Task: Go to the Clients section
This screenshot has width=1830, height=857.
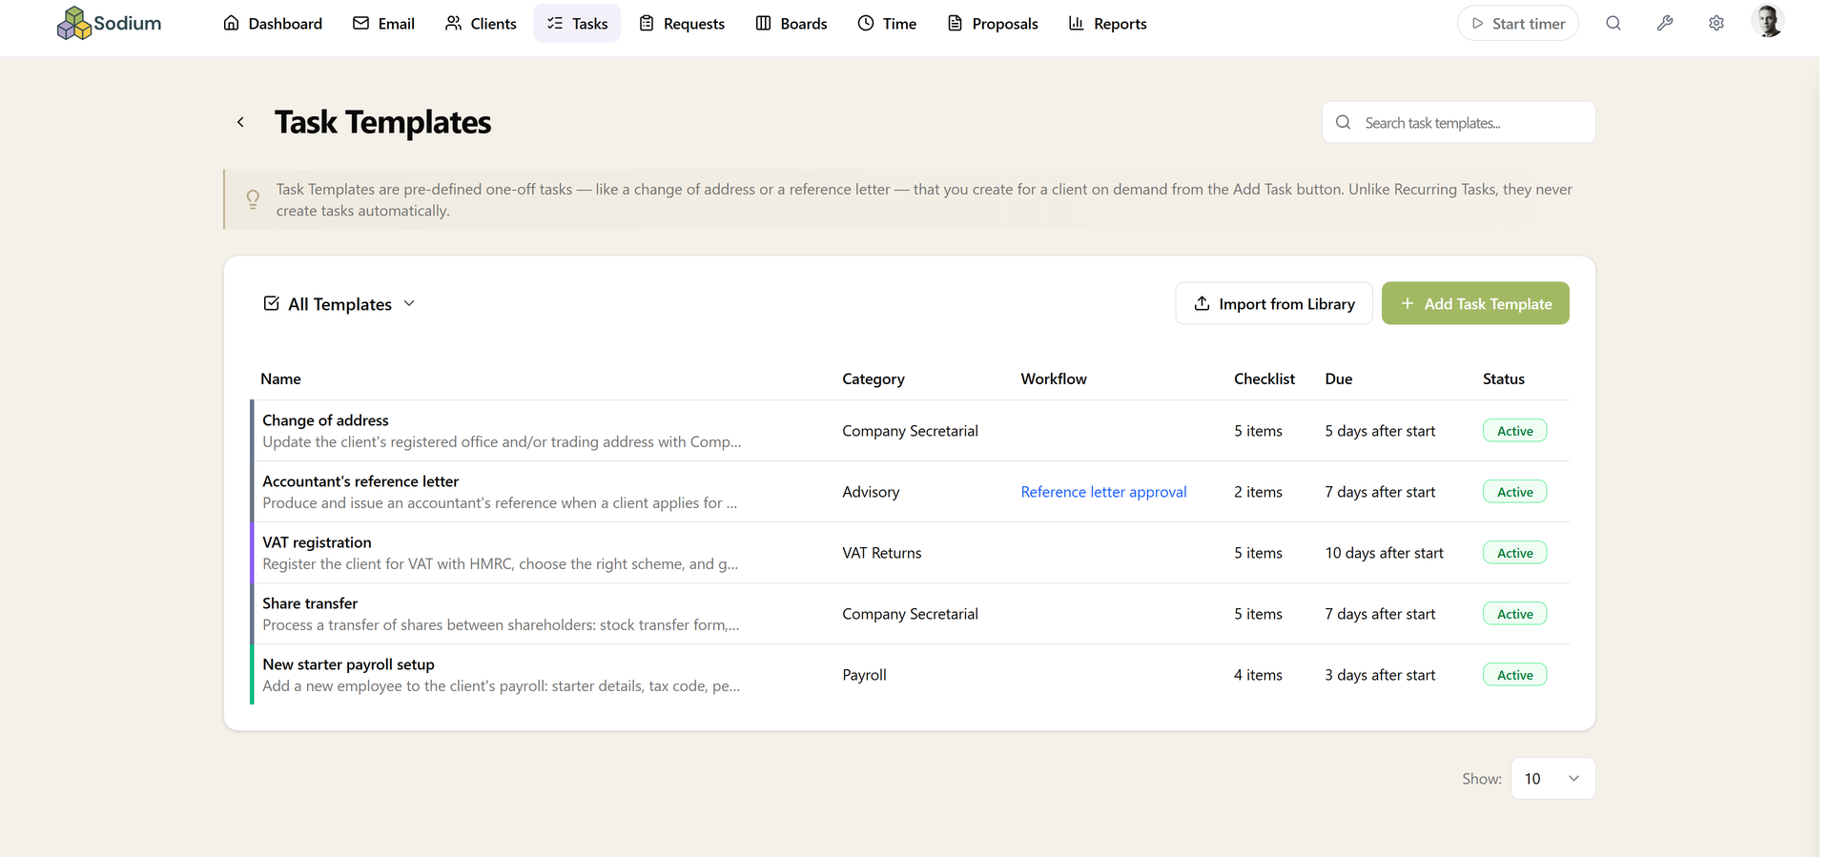Action: pyautogui.click(x=481, y=23)
